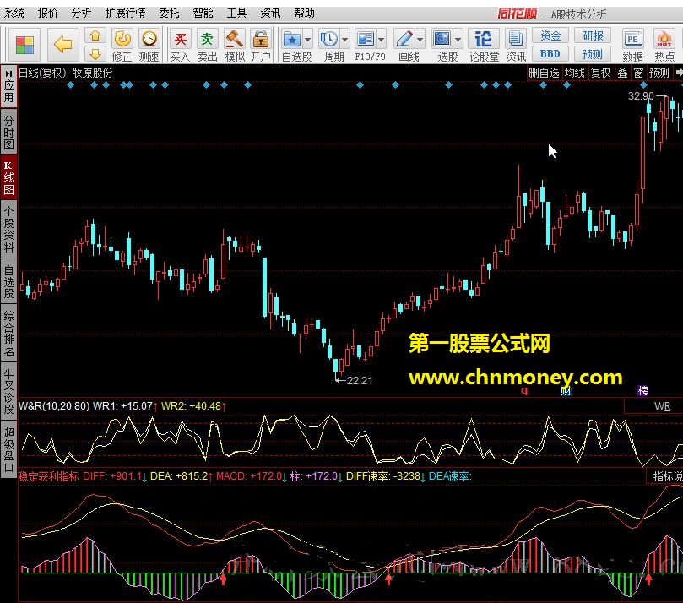
Task: Select the 分时图 sidebar tab
Action: (8, 132)
